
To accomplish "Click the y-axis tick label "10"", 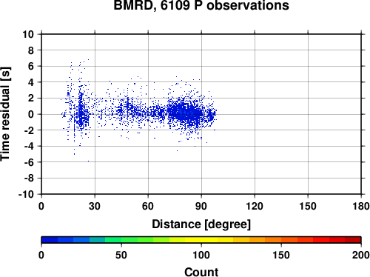I will (x=28, y=34).
